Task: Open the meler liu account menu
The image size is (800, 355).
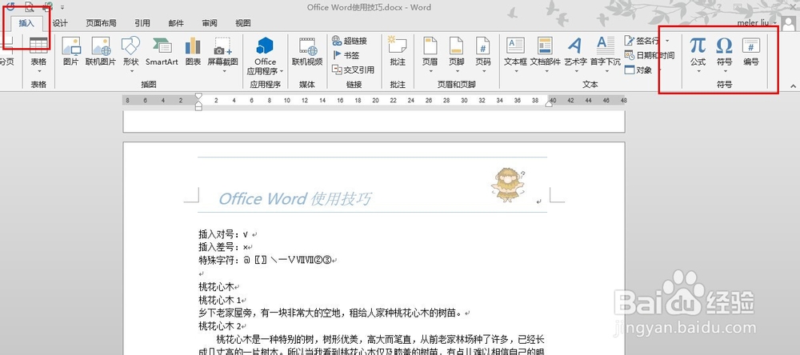Action: pos(758,23)
